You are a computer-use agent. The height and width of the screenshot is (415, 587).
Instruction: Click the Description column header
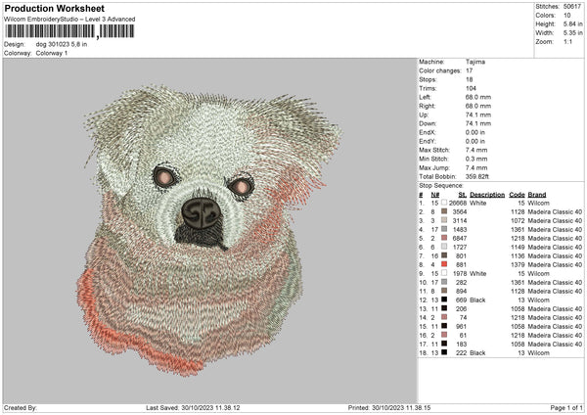(x=486, y=194)
